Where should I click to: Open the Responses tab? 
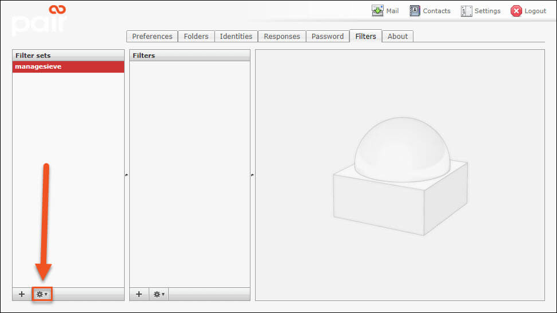pos(282,36)
